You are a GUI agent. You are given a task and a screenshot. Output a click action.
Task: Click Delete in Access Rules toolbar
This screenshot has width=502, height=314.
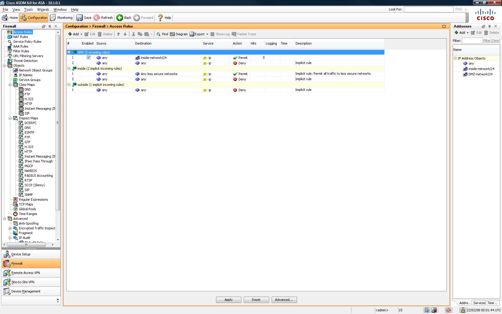[x=105, y=34]
